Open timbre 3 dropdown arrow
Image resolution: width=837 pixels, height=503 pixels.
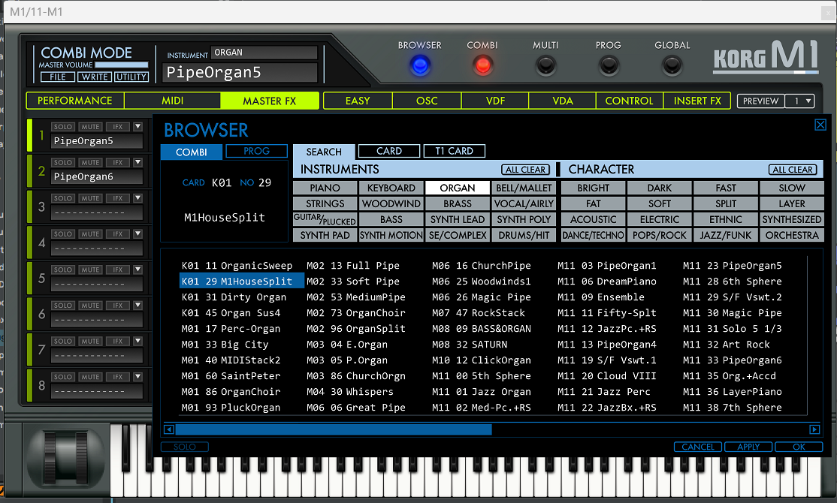click(x=137, y=198)
